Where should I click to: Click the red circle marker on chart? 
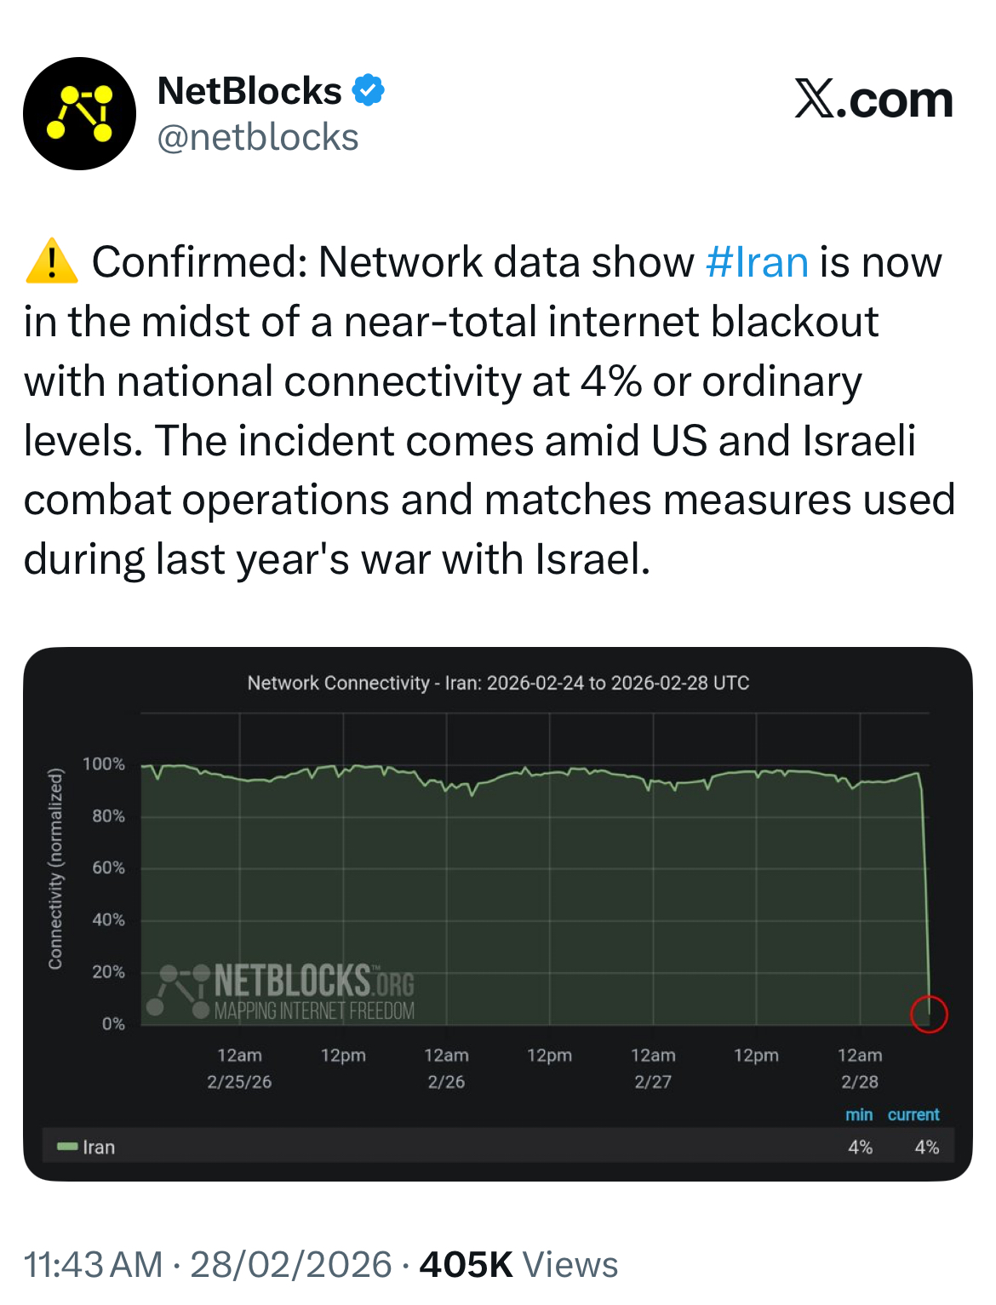[x=928, y=1014]
